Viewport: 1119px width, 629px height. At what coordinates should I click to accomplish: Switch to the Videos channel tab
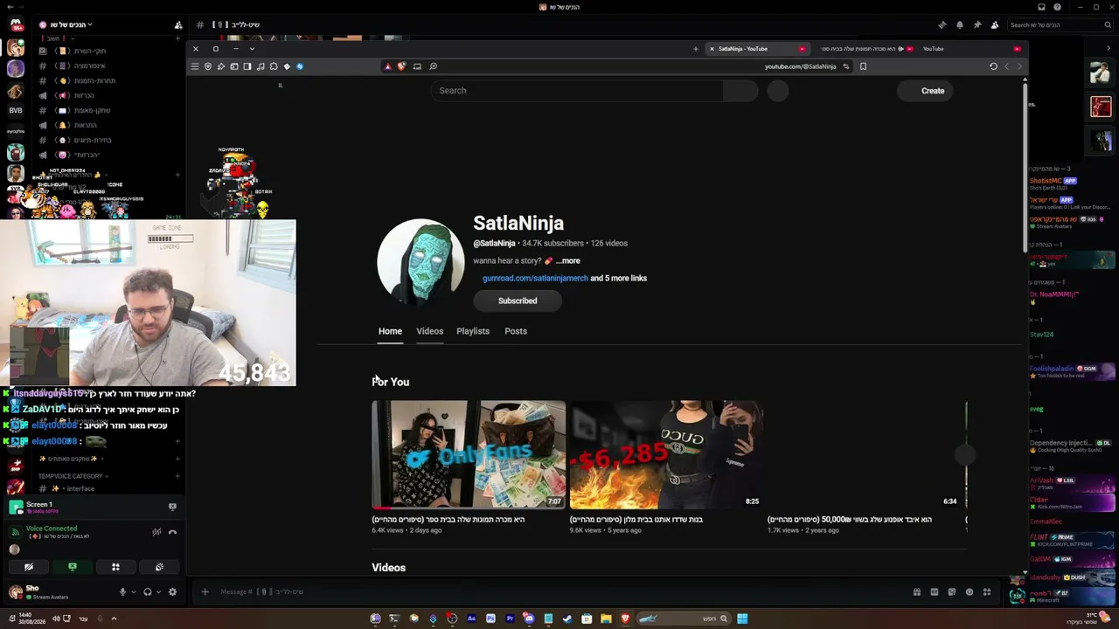click(x=429, y=331)
